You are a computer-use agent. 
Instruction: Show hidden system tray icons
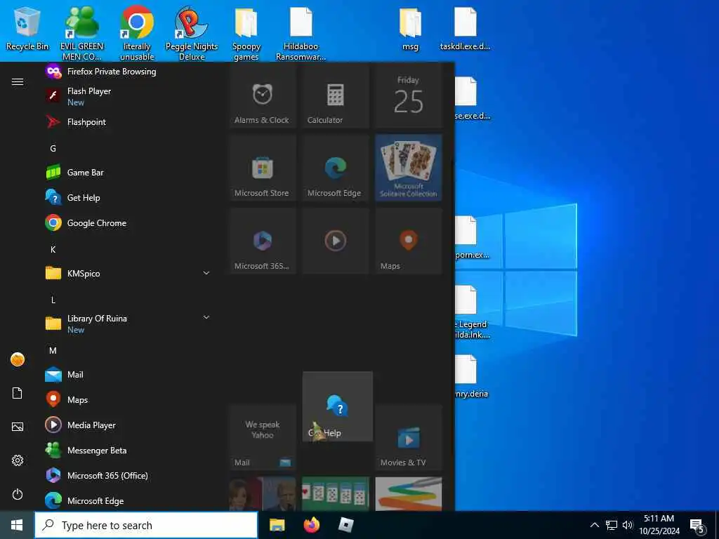594,525
